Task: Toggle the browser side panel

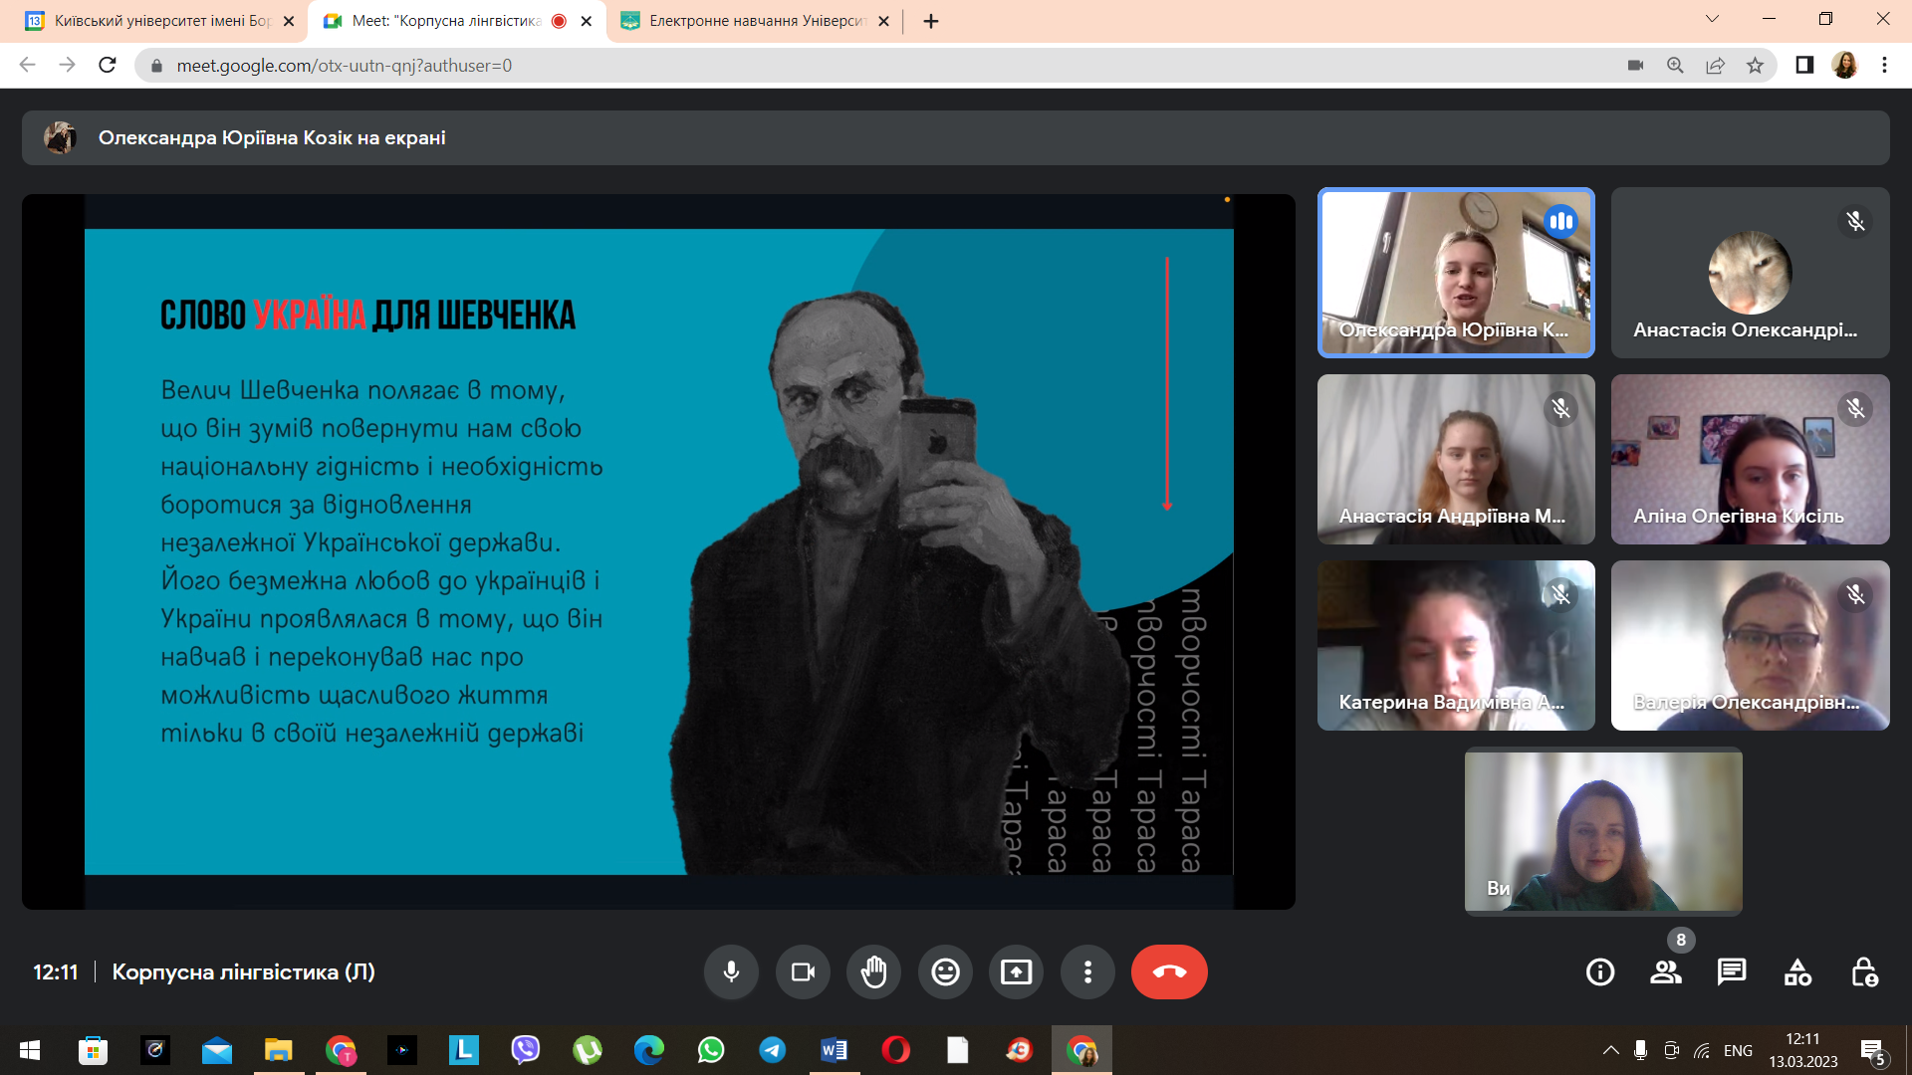Action: coord(1804,65)
